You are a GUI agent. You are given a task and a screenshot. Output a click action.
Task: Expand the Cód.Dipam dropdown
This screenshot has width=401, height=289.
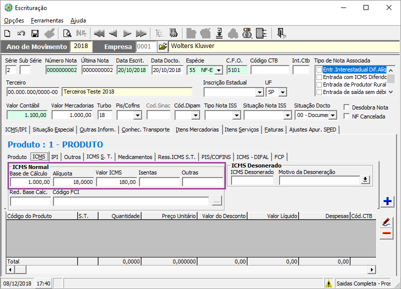195,115
